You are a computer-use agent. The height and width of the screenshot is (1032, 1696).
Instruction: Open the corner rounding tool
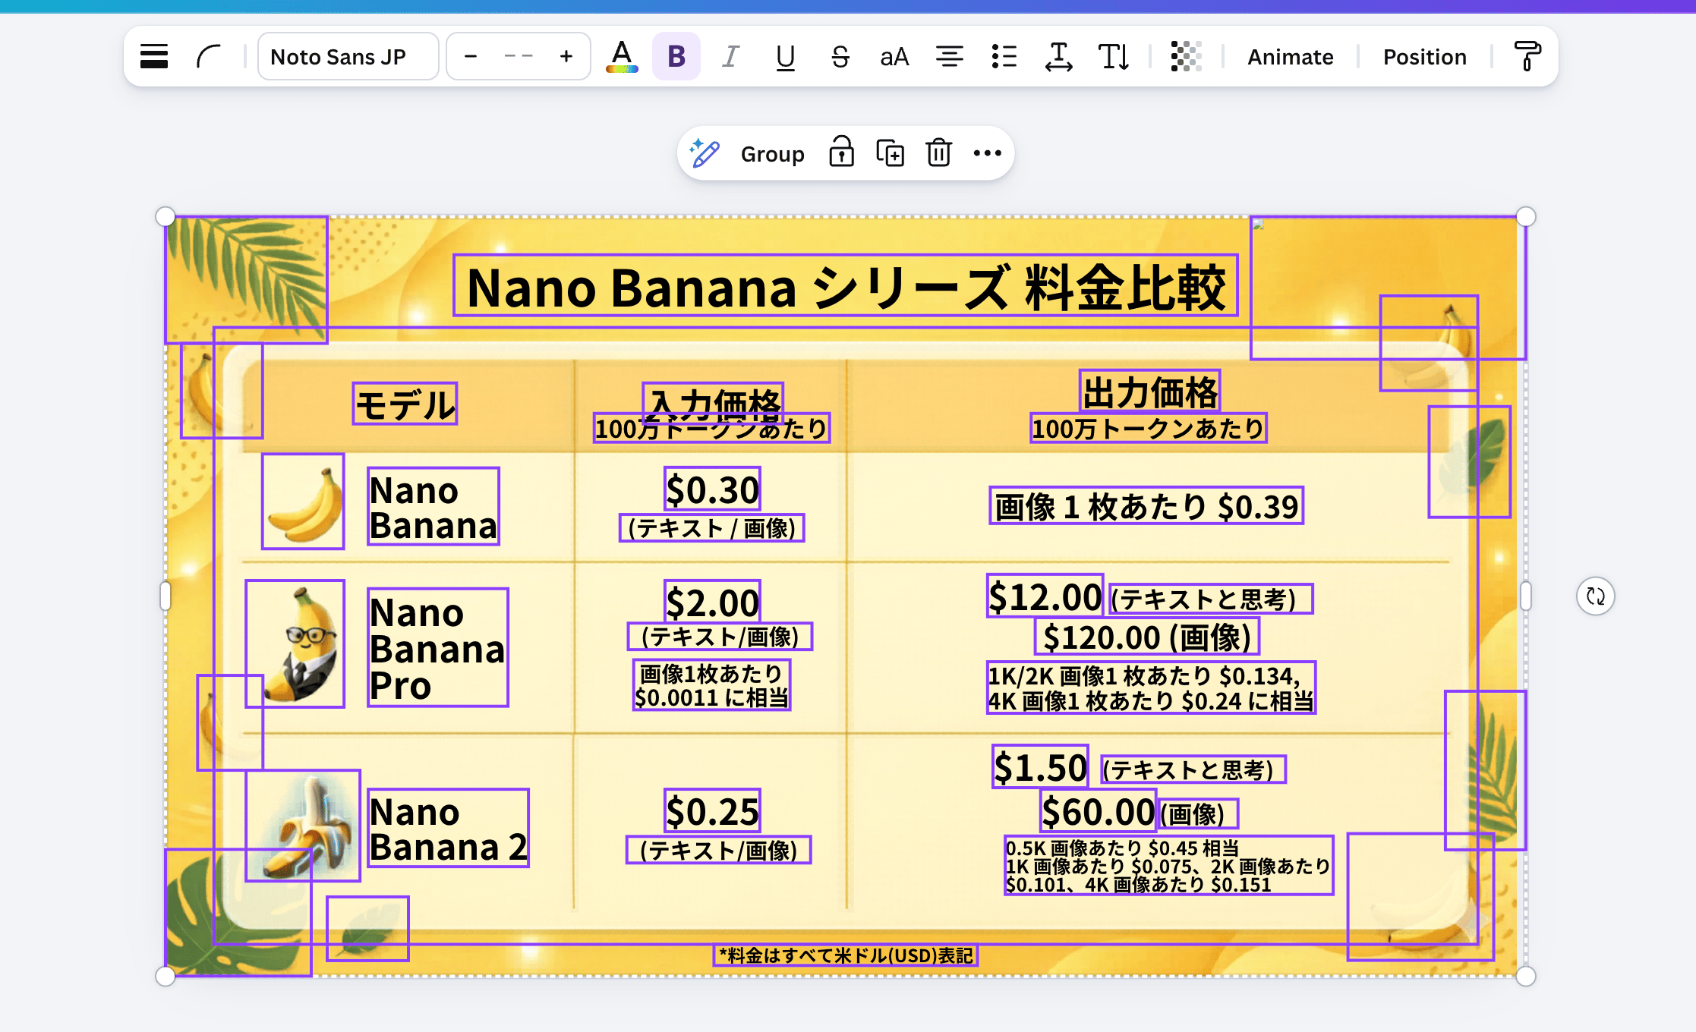click(208, 57)
